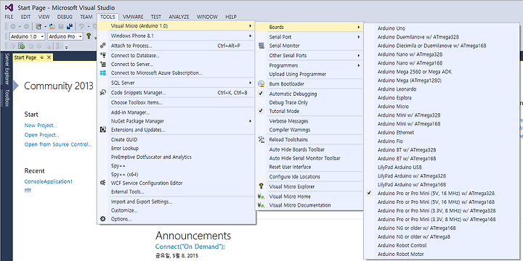The width and height of the screenshot is (523, 261).
Task: Click the Burn Bootloader icon
Action: click(x=261, y=84)
